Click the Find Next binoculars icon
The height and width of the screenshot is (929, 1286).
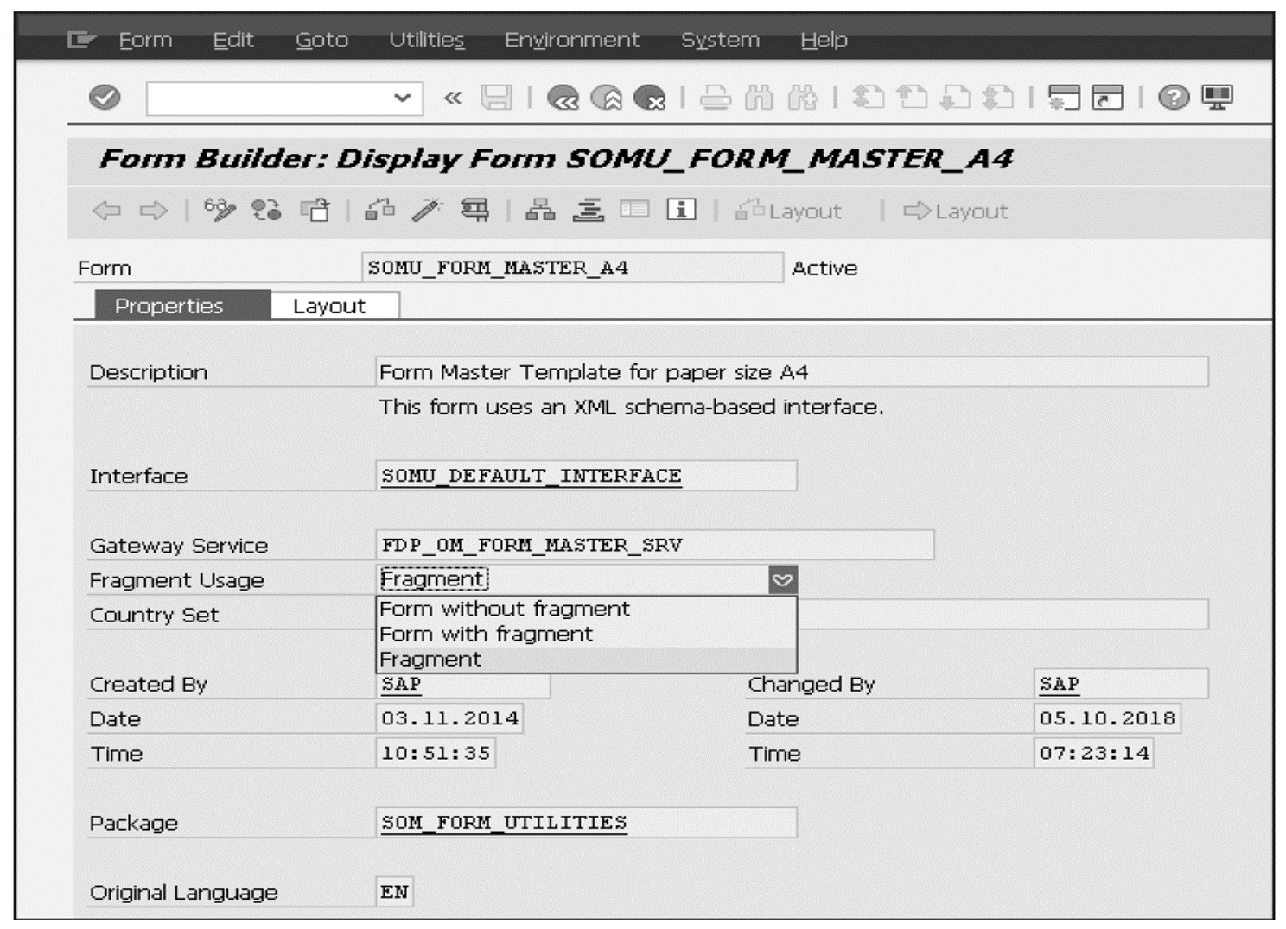[x=802, y=98]
